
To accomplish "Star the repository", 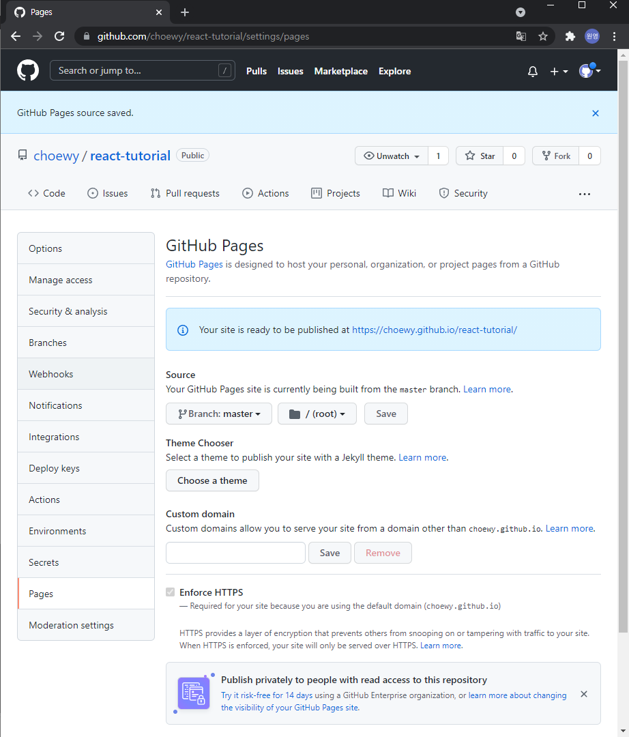I will point(480,156).
